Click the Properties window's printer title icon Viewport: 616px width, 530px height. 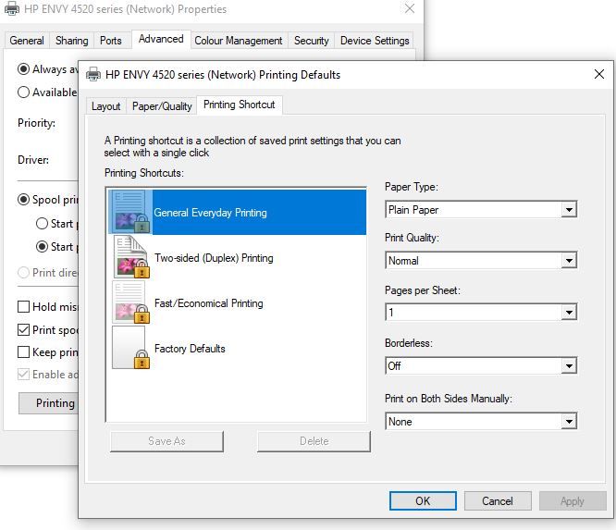[11, 7]
